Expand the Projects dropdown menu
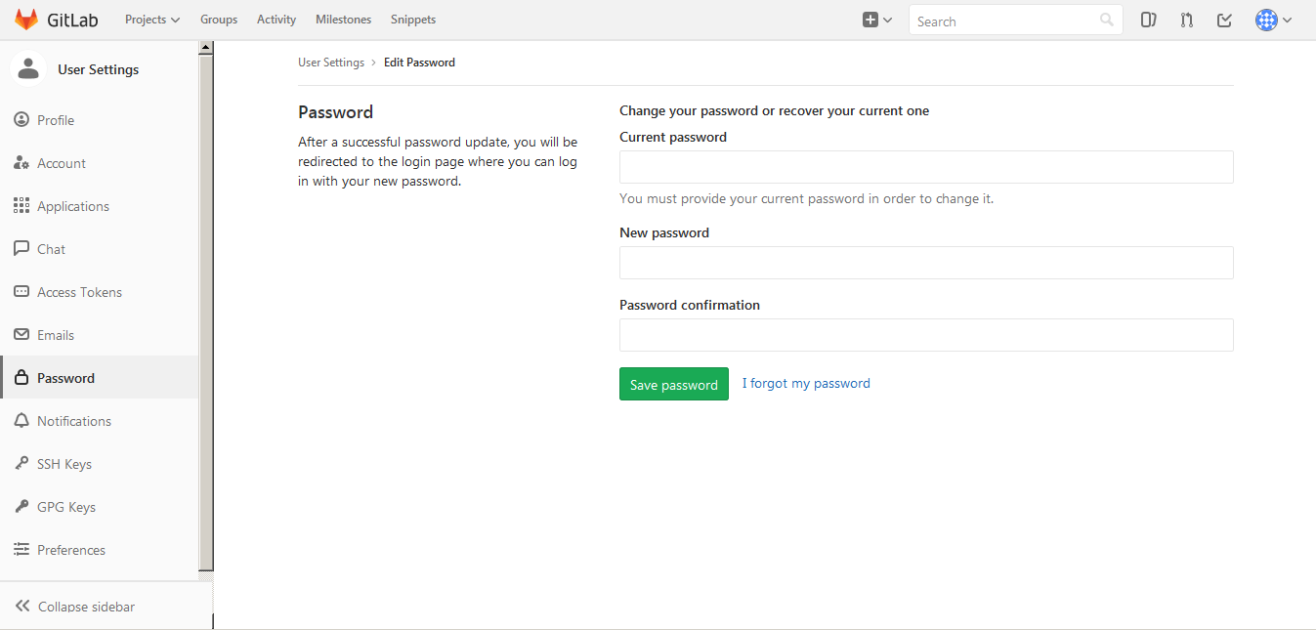The height and width of the screenshot is (630, 1316). coord(152,20)
